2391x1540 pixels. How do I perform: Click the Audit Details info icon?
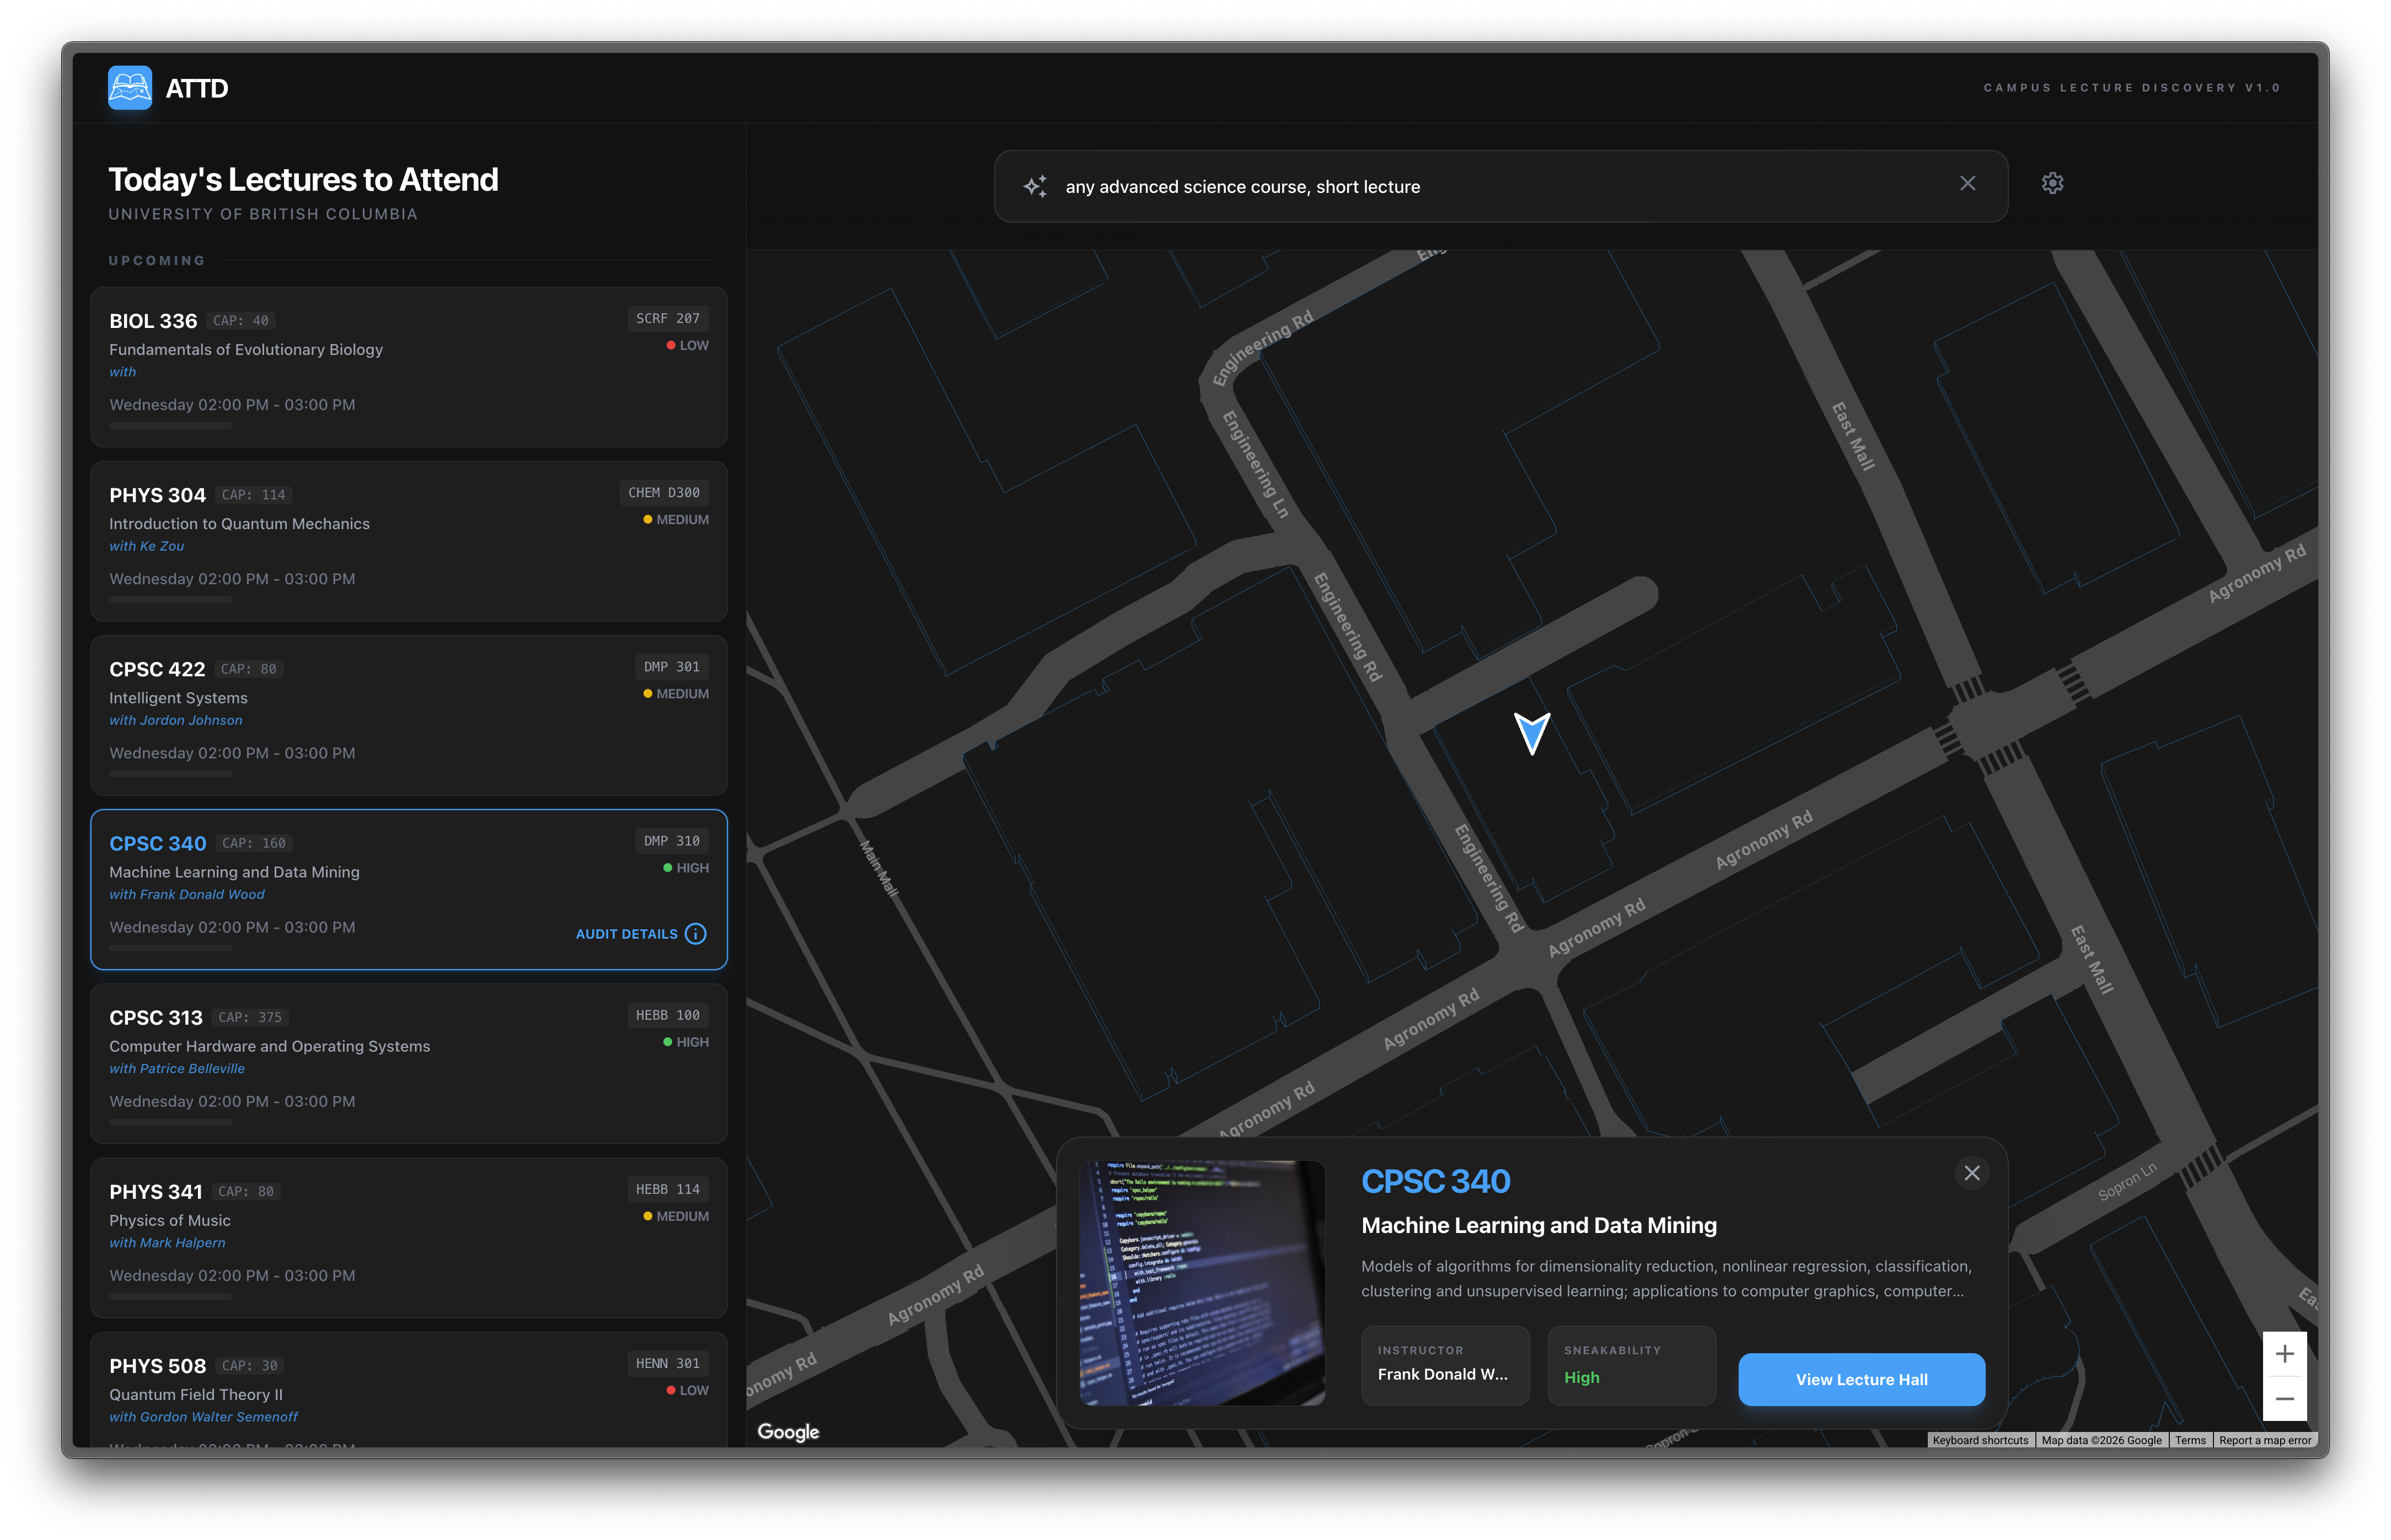(695, 934)
